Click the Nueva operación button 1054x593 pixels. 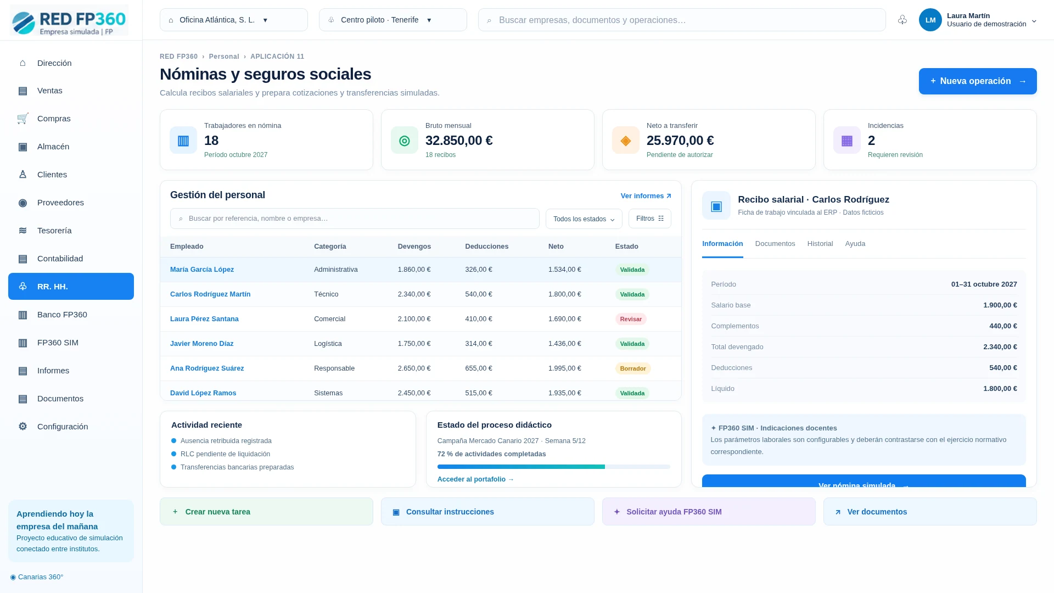978,81
